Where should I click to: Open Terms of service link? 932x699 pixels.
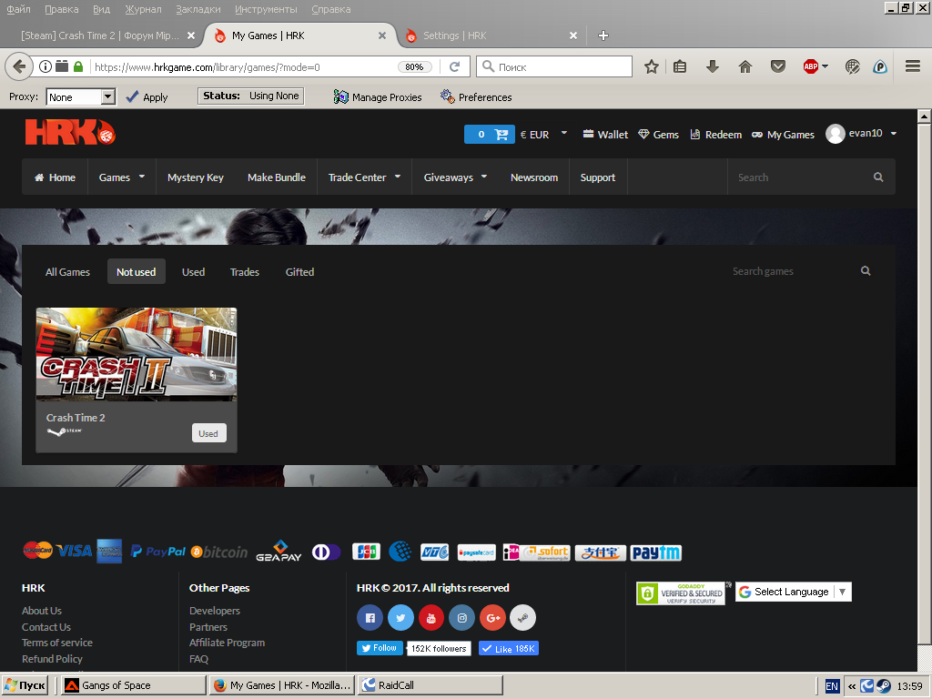pyautogui.click(x=57, y=643)
